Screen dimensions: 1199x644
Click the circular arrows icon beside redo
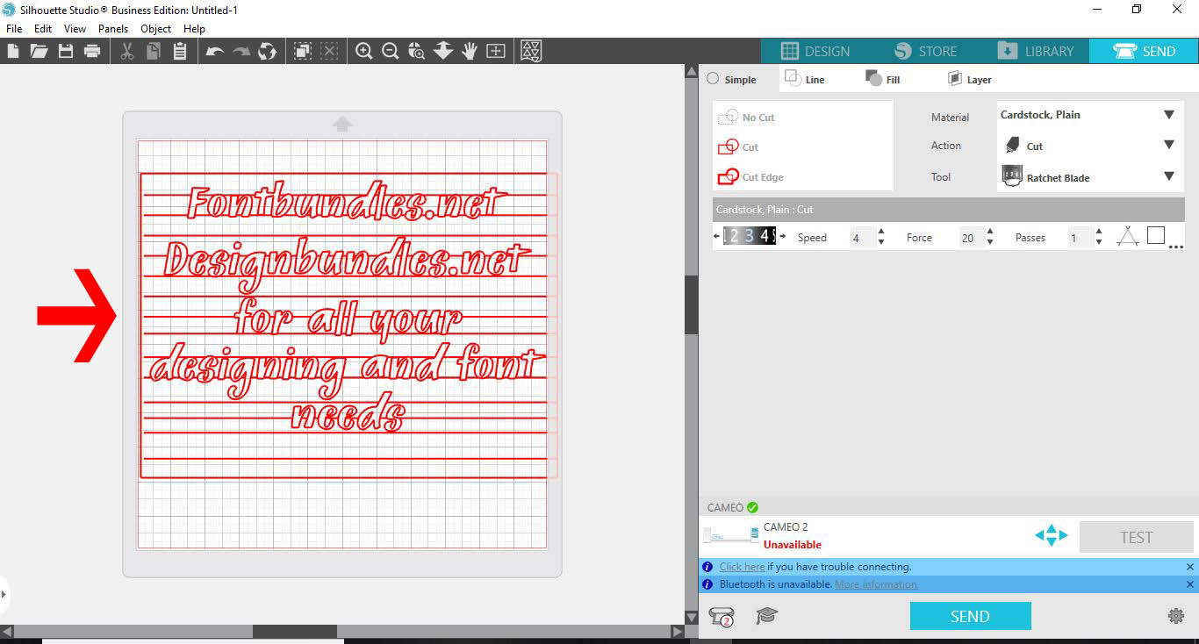tap(268, 51)
